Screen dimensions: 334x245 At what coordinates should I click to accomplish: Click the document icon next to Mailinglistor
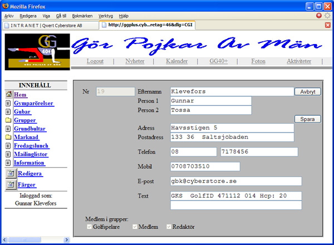click(8, 154)
